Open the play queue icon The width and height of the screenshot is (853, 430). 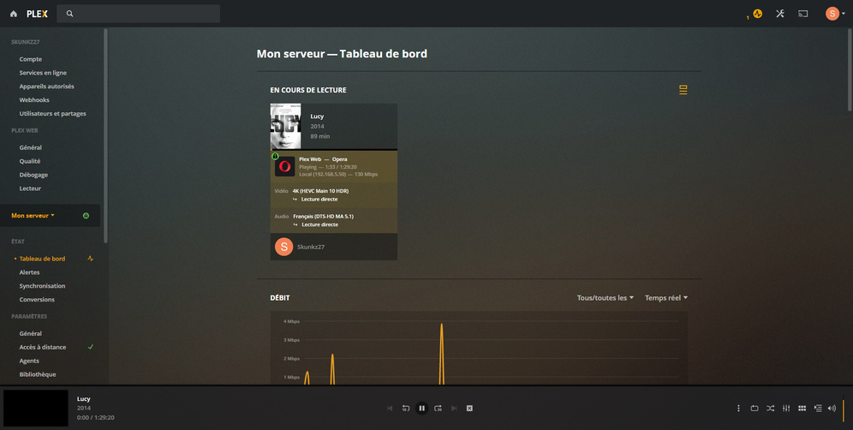(x=818, y=409)
